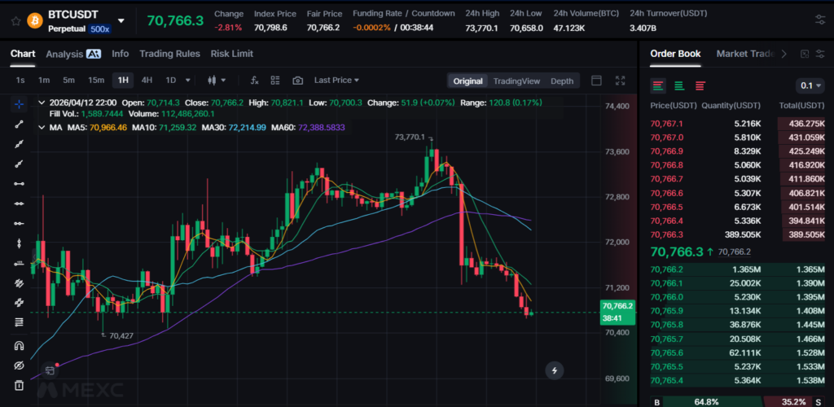The width and height of the screenshot is (834, 407).
Task: Hide all drawings with eye icon
Action: tap(19, 365)
